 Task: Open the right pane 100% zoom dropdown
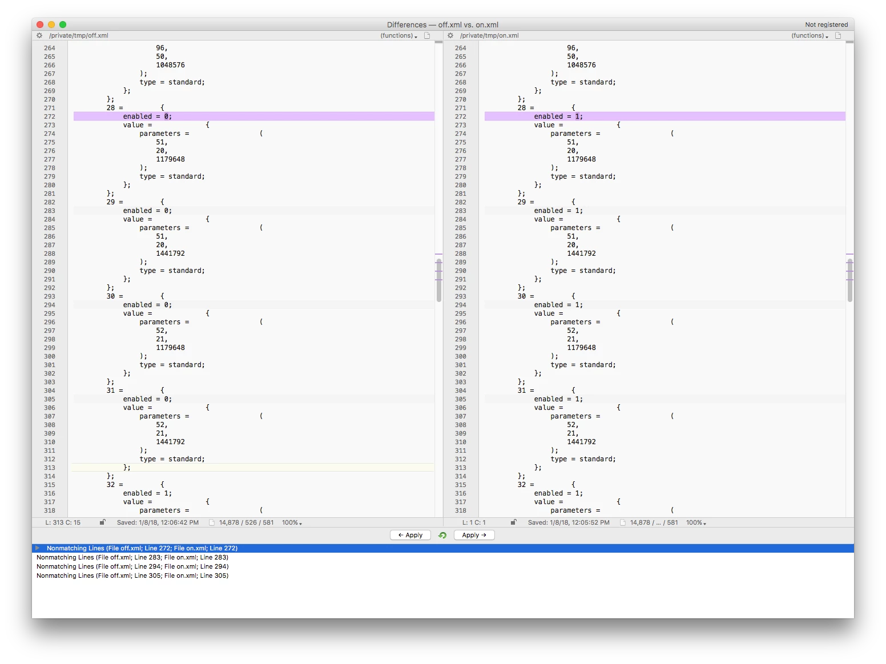(x=696, y=522)
